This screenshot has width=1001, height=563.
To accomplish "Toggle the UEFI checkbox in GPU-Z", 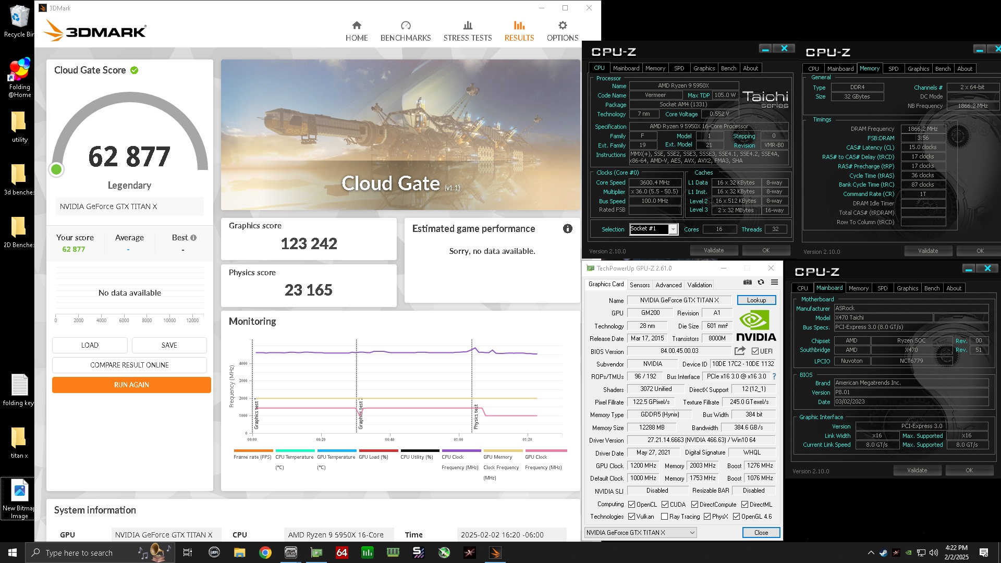I will [x=755, y=351].
